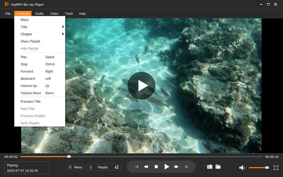Click the total duration 00:00:10
This screenshot has width=283, height=177.
pos(272,157)
